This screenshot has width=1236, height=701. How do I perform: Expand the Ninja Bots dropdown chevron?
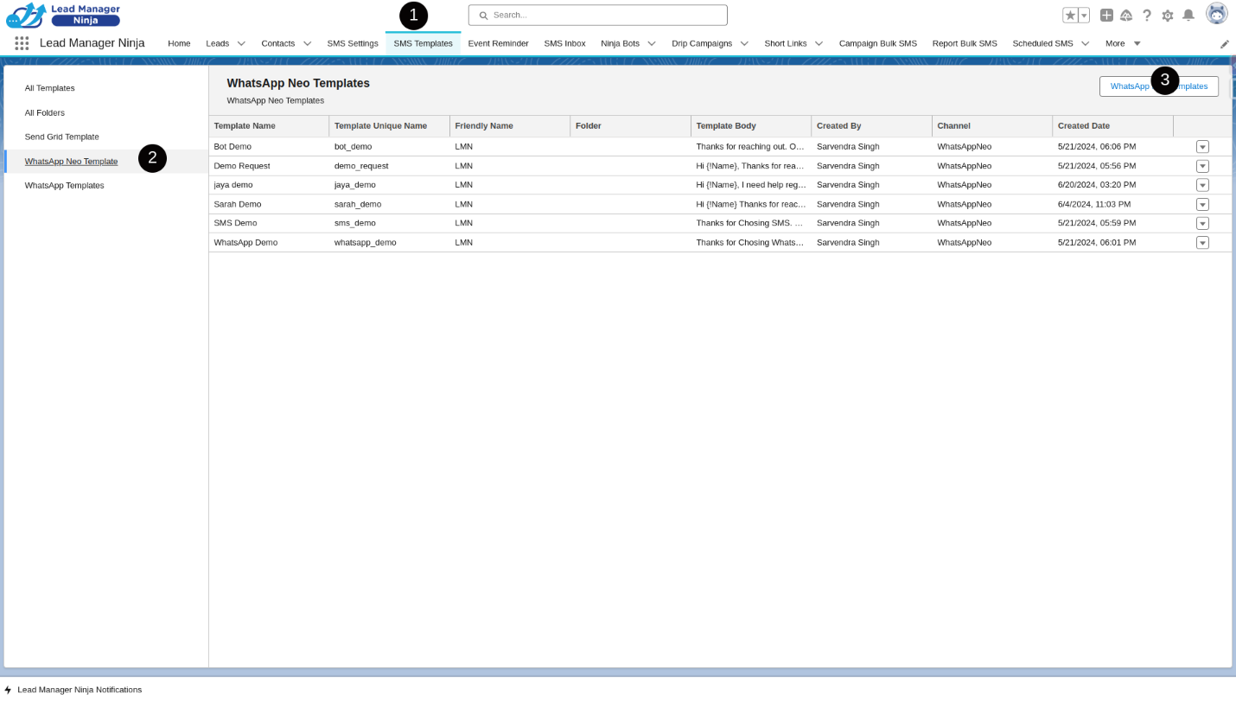[652, 43]
